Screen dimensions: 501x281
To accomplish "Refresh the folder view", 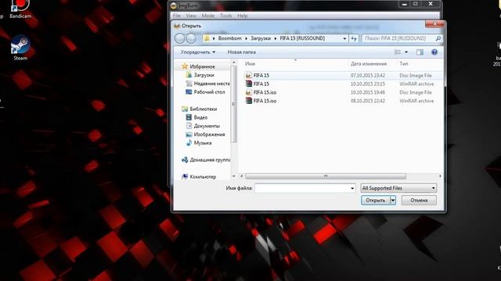I will (354, 38).
